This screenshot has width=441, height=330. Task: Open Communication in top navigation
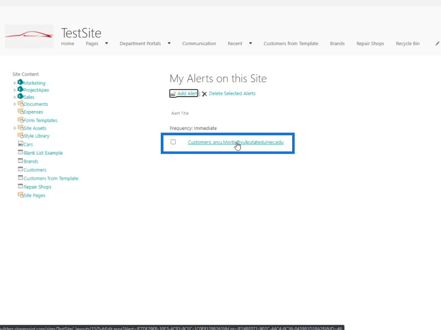click(199, 43)
